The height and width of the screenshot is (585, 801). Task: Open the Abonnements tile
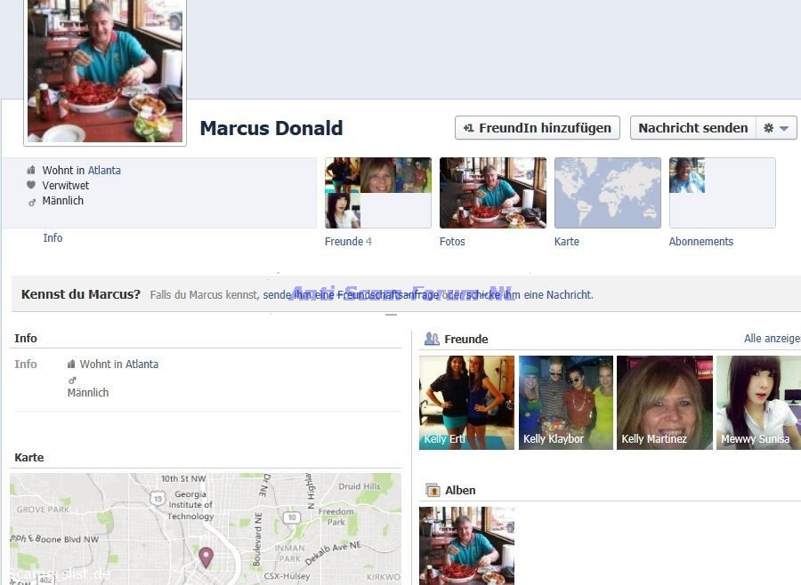click(x=722, y=193)
